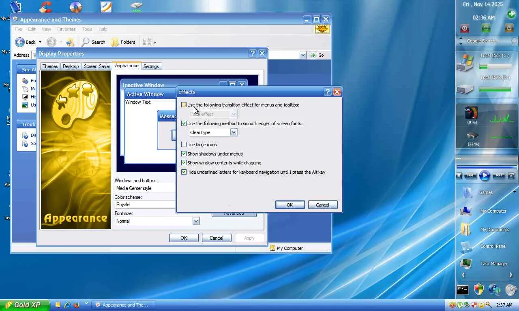The width and height of the screenshot is (519, 311).
Task: Click the security shield icon in sidebar
Action: [x=479, y=290]
